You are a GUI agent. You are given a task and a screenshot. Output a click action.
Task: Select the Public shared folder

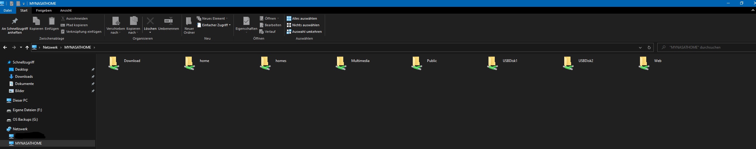(424, 63)
